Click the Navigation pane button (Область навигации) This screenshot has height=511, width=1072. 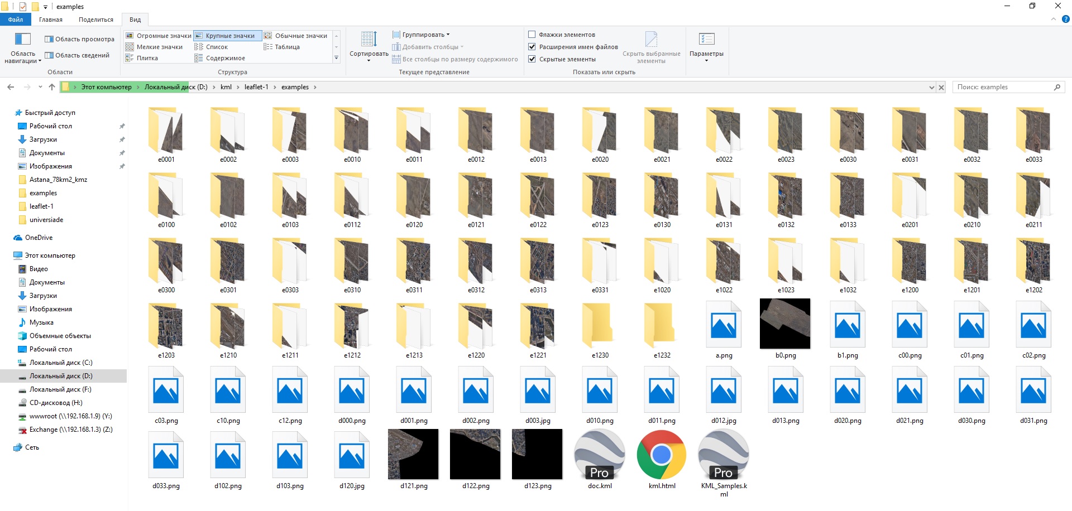(23, 48)
